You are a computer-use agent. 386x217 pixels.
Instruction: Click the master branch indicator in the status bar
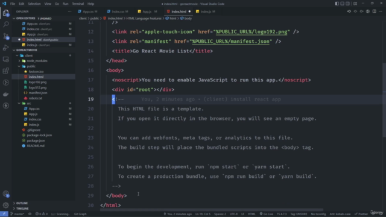(x=17, y=214)
